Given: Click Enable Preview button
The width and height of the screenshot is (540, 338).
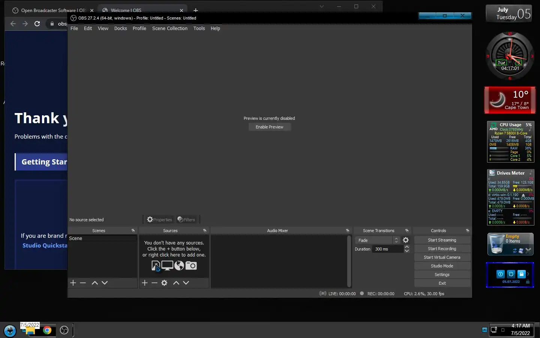Looking at the screenshot, I should point(270,127).
